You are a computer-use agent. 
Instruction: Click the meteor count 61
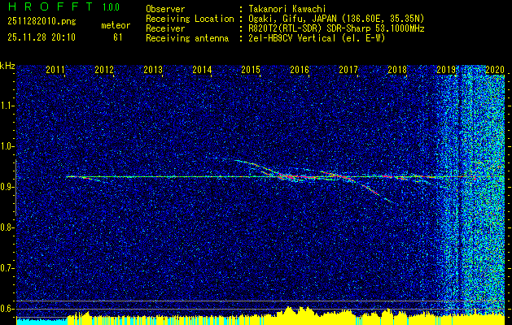point(118,37)
